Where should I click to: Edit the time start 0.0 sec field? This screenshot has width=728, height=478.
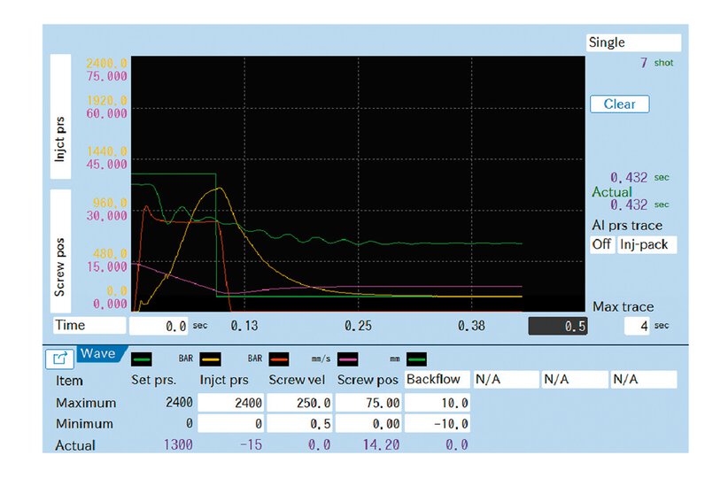[159, 326]
